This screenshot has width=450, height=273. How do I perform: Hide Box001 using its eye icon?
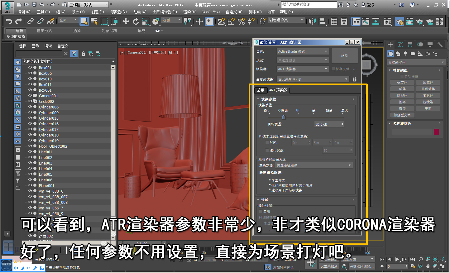pos(30,67)
